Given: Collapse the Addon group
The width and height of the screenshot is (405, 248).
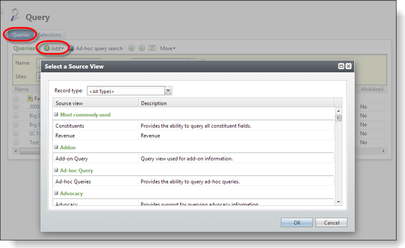Looking at the screenshot, I should pyautogui.click(x=56, y=148).
